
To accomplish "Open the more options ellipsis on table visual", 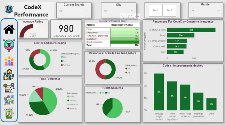I will click(137, 17).
